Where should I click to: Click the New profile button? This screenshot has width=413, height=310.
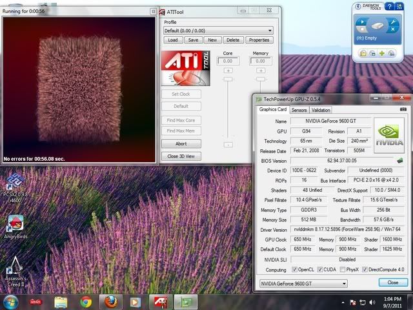(x=212, y=40)
